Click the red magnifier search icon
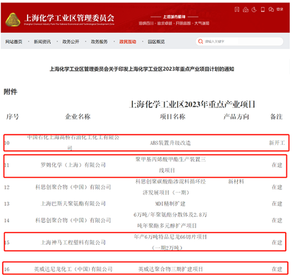The height and width of the screenshot is (277, 294). [x=201, y=42]
